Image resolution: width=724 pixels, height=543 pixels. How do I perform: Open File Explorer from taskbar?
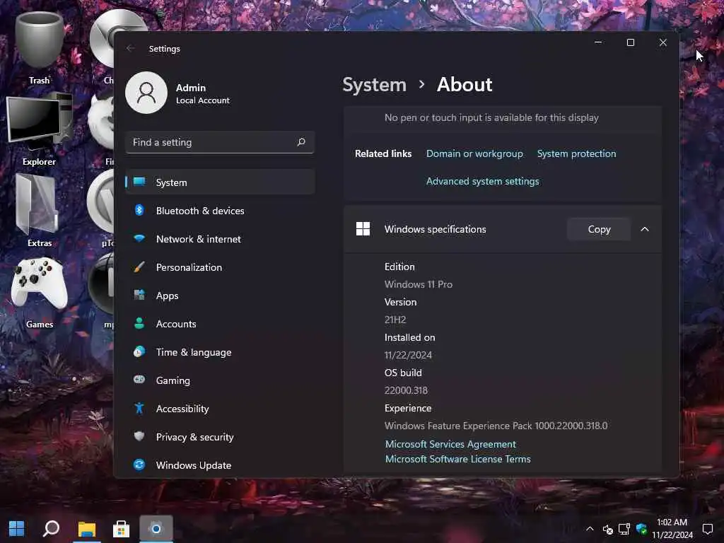pos(86,528)
